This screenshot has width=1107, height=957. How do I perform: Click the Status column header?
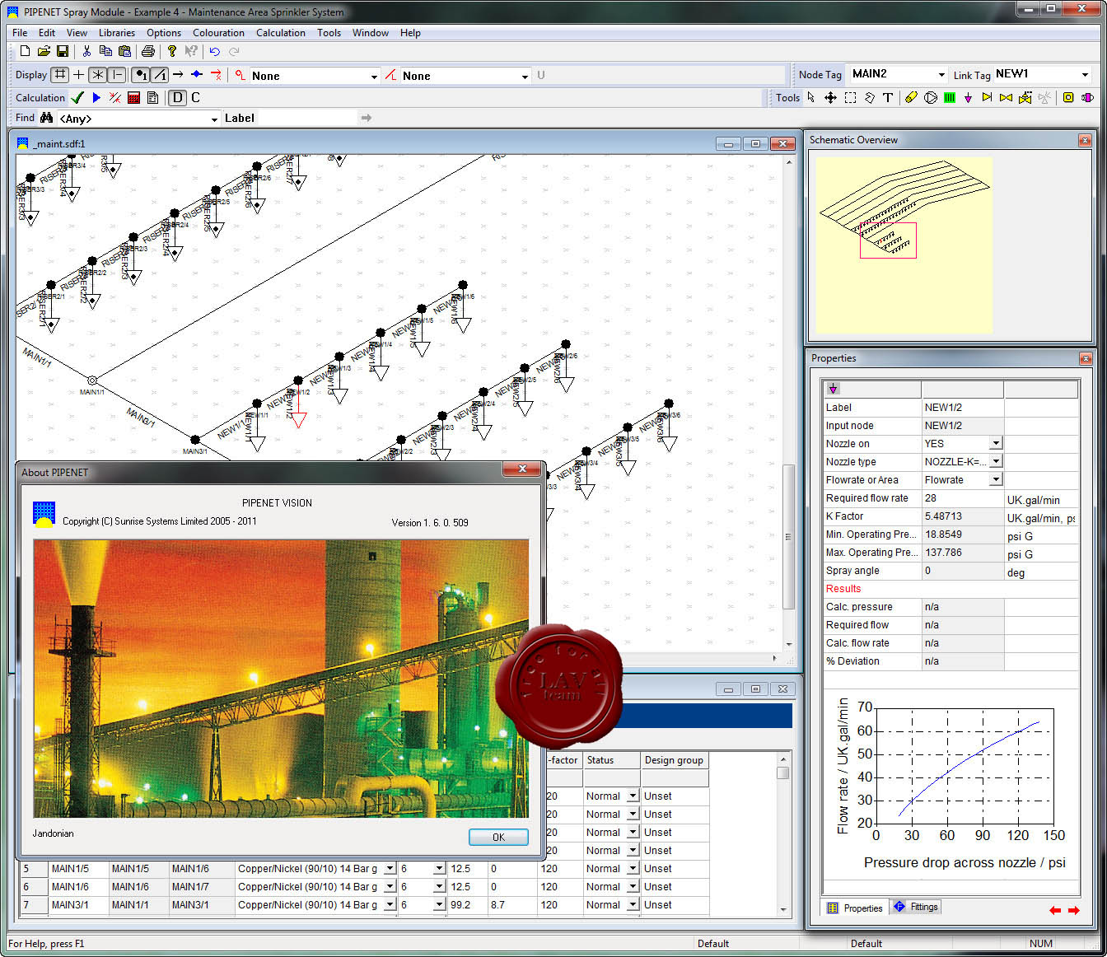[x=612, y=760]
